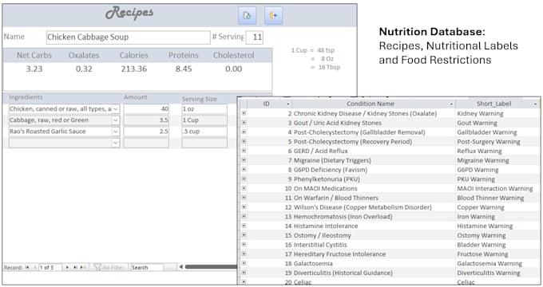Open dropdown for Cabbage ingredient row
The height and width of the screenshot is (287, 543).
pyautogui.click(x=116, y=120)
